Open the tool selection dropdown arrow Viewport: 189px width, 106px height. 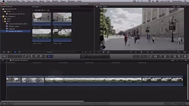point(52,57)
